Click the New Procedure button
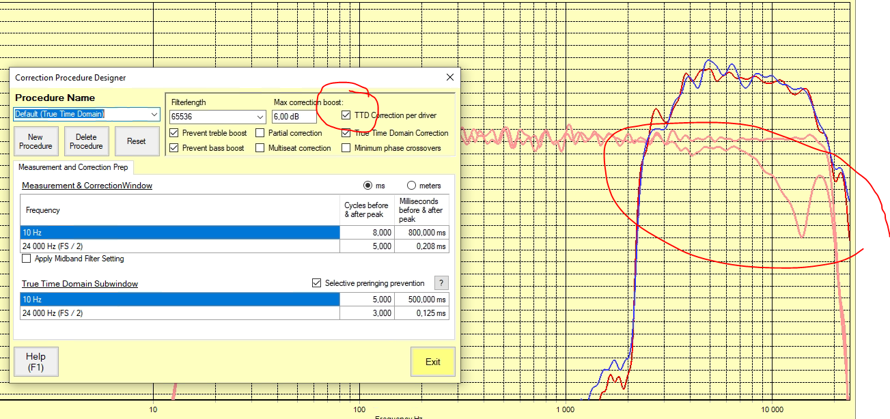 coord(36,142)
